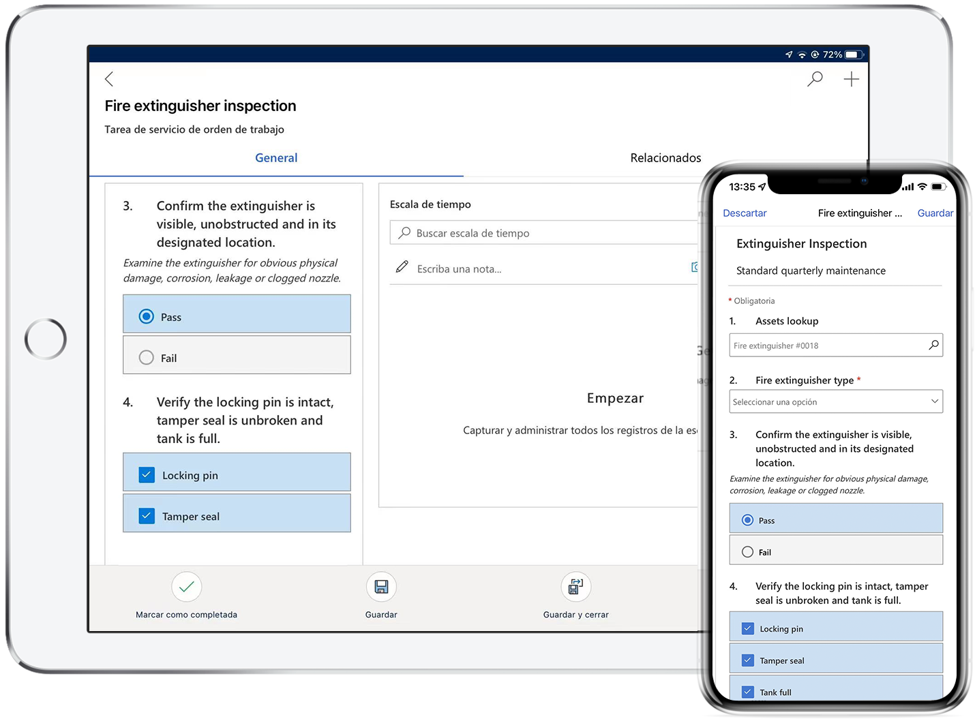
Task: Go back using tablet back arrow
Action: pyautogui.click(x=109, y=79)
